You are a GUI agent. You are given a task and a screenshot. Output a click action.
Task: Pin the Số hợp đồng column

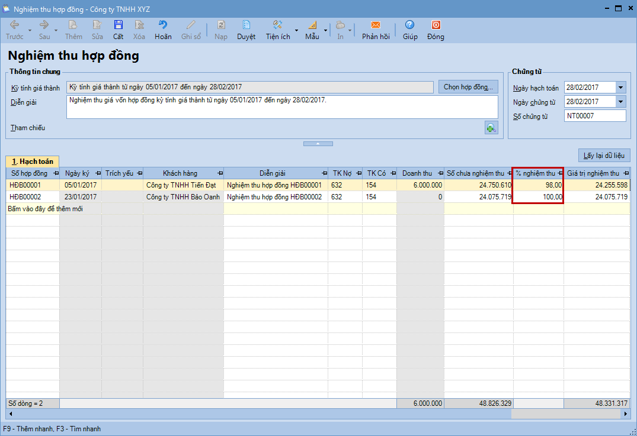56,173
